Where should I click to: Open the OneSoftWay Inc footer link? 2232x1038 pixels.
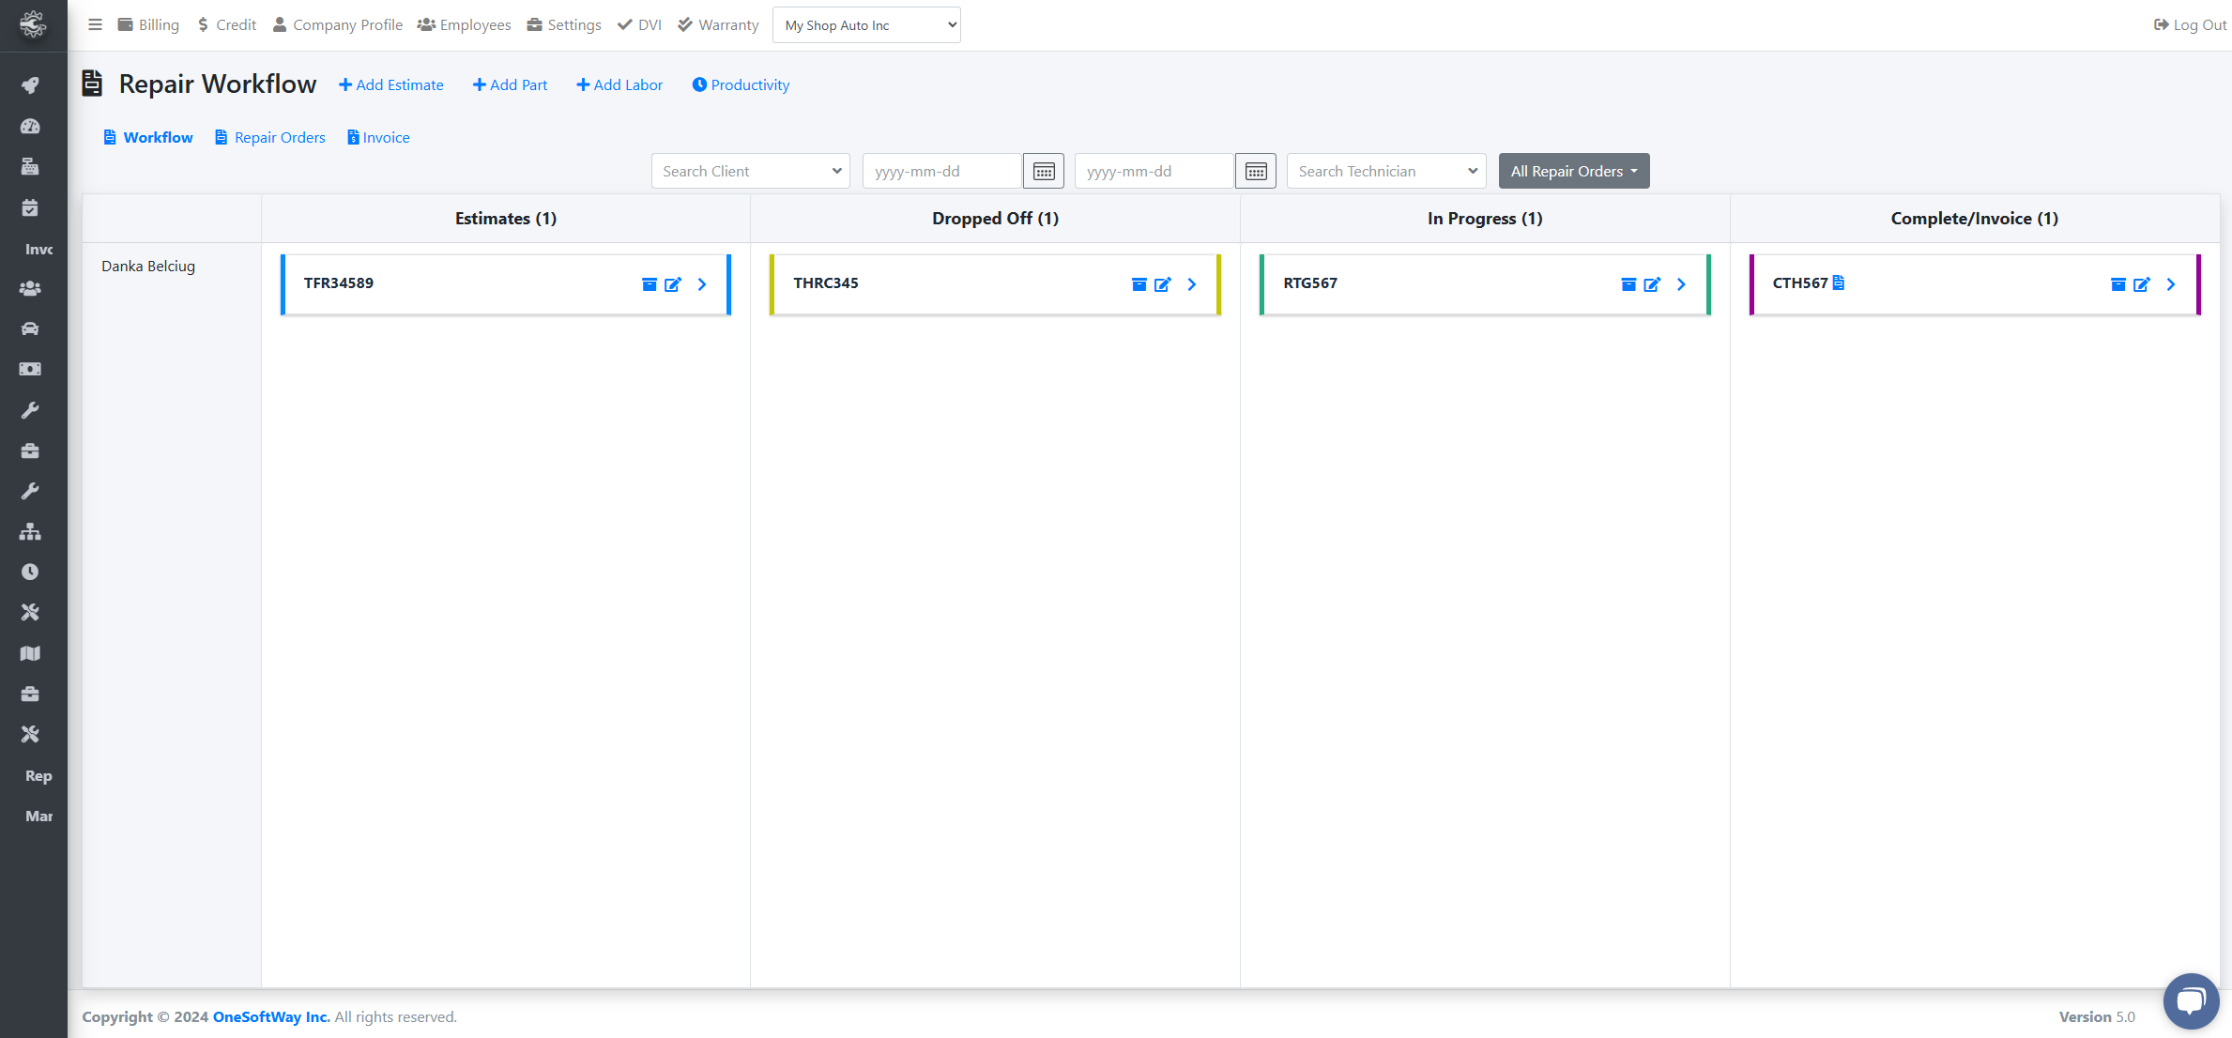(270, 1016)
